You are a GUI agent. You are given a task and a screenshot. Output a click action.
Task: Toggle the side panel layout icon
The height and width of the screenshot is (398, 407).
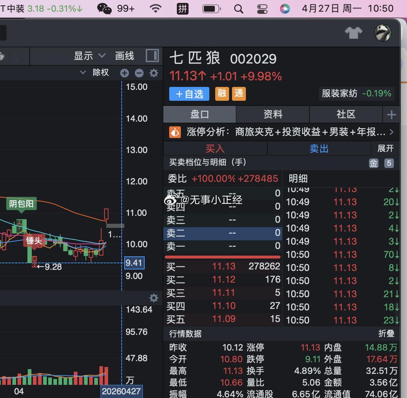(152, 56)
